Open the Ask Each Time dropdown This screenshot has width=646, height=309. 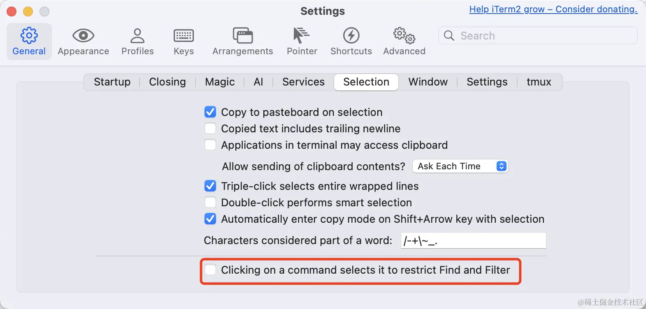point(460,166)
